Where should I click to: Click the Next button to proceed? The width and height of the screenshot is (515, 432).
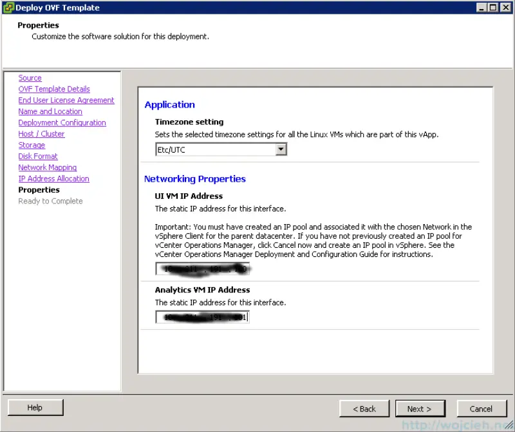point(420,408)
